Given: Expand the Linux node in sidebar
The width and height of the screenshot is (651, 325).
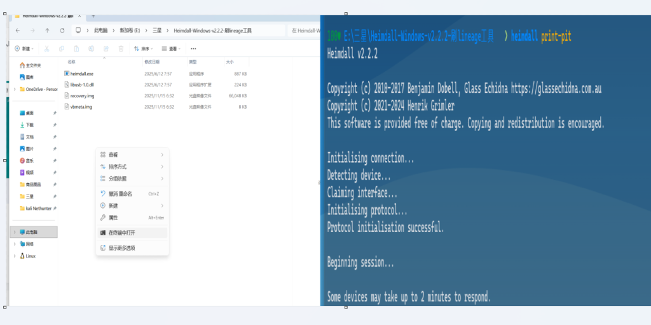Looking at the screenshot, I should pyautogui.click(x=15, y=256).
